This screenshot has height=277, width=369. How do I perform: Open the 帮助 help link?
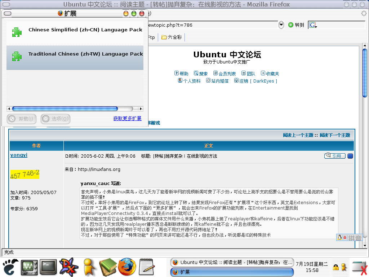[x=181, y=74]
